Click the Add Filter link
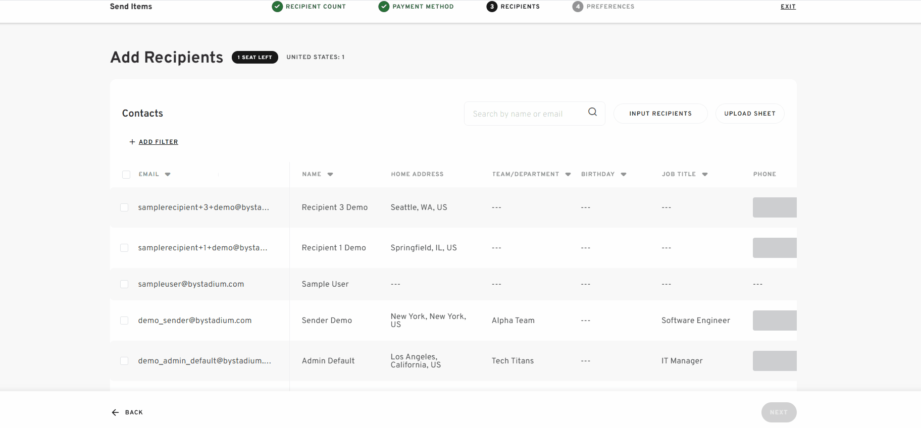 [159, 142]
